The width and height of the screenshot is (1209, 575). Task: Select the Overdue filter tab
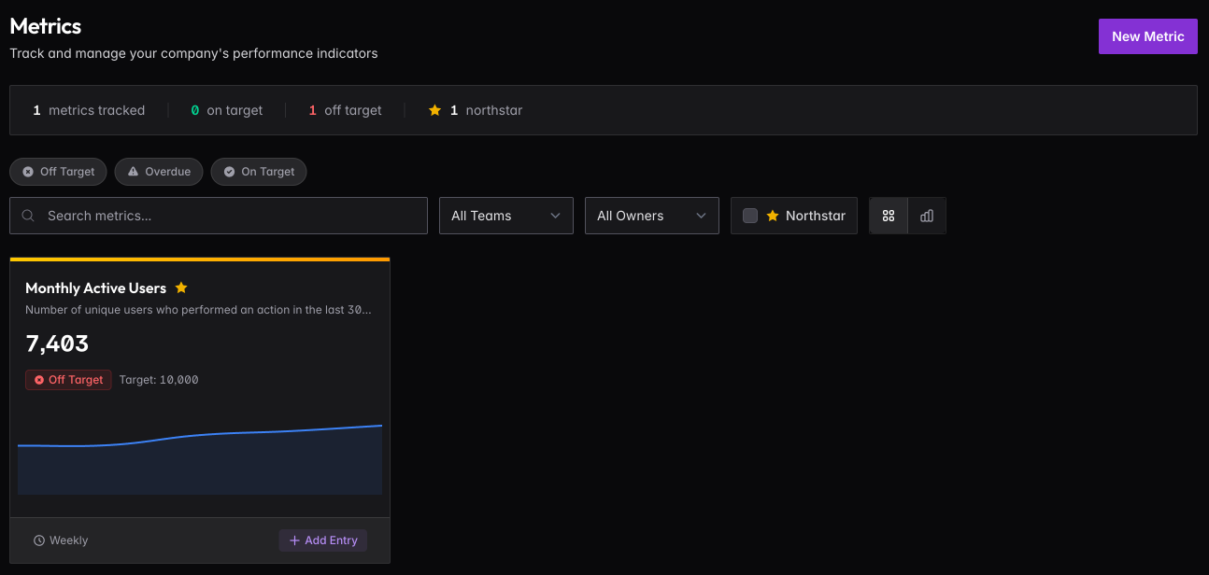pyautogui.click(x=159, y=171)
